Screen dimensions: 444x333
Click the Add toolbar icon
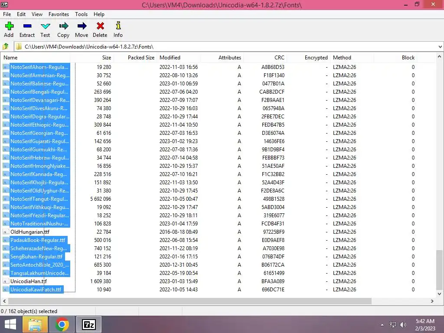(x=9, y=26)
